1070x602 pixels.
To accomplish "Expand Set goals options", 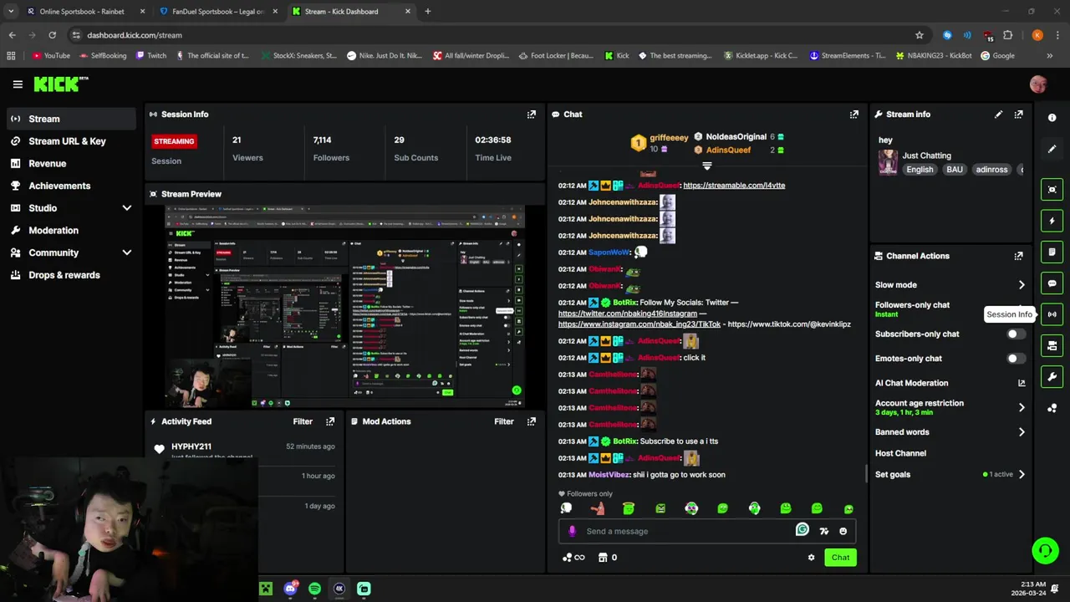I will pos(1022,474).
